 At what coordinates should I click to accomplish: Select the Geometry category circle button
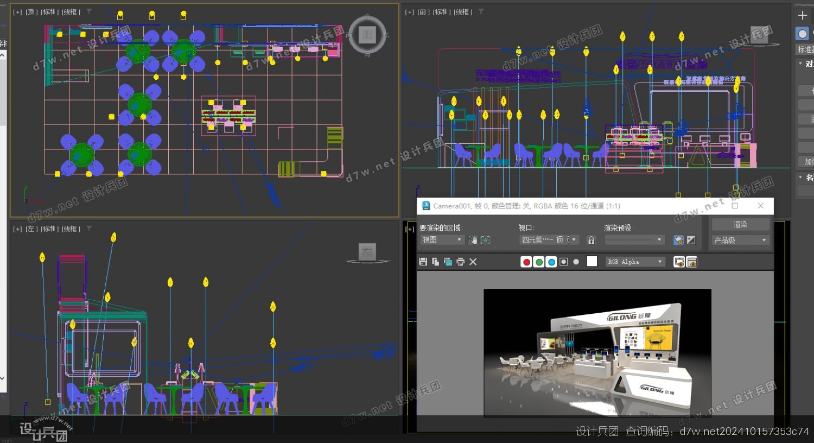coord(802,34)
